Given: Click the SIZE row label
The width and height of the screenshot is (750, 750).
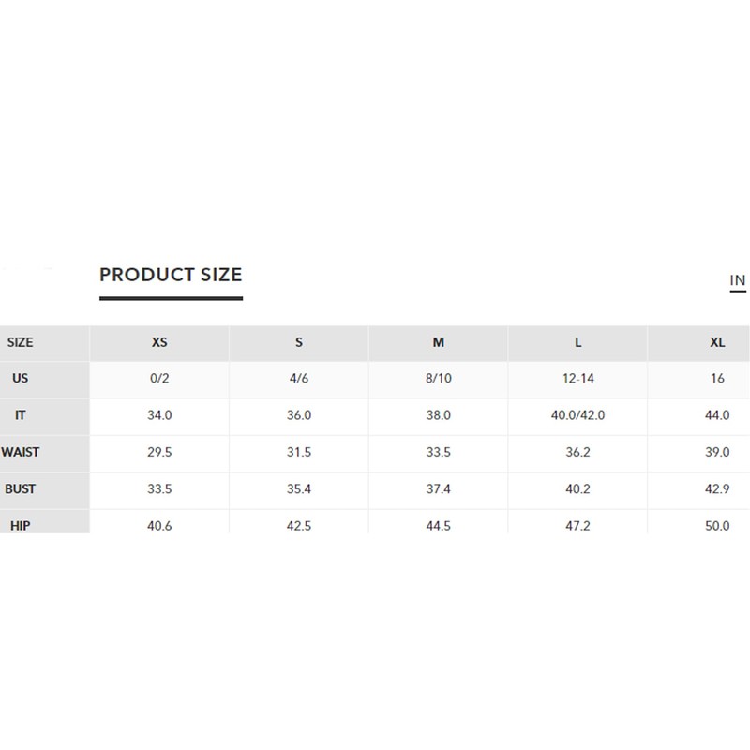Looking at the screenshot, I should (21, 342).
